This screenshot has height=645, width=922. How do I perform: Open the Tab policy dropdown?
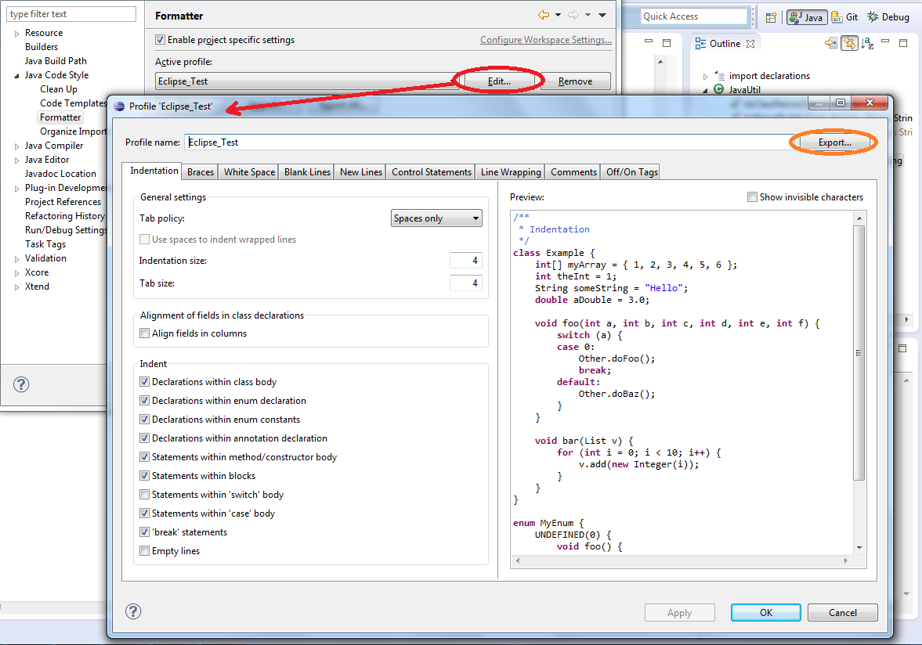pos(436,218)
